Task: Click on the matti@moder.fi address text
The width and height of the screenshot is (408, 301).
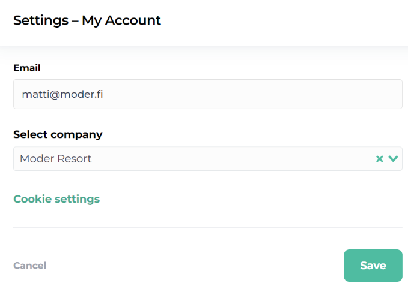Action: (62, 94)
